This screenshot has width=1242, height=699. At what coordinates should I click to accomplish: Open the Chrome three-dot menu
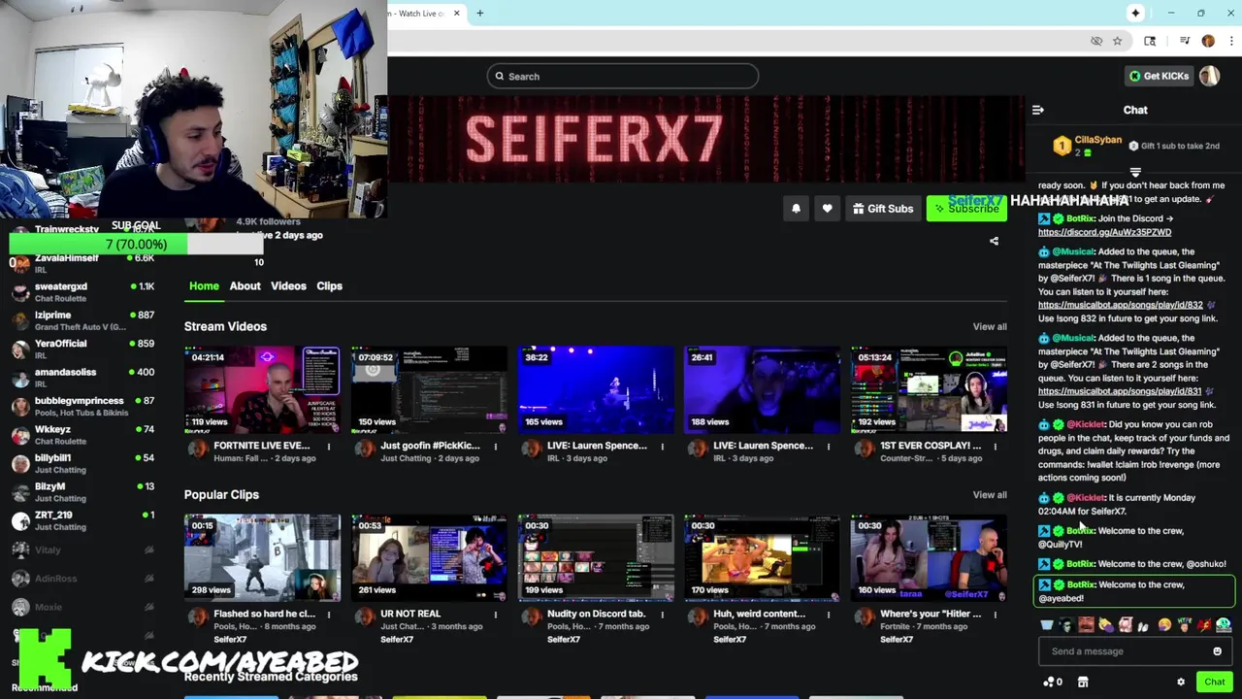pos(1231,41)
